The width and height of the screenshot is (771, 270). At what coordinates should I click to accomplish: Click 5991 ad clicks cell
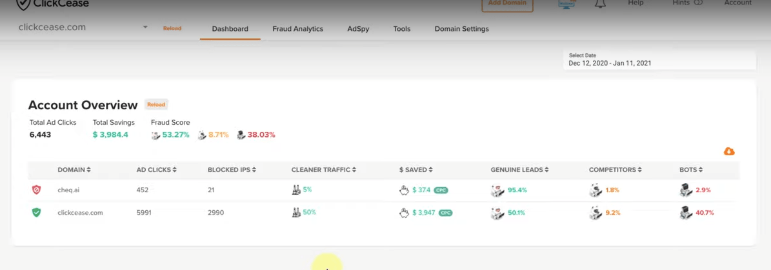pyautogui.click(x=144, y=213)
